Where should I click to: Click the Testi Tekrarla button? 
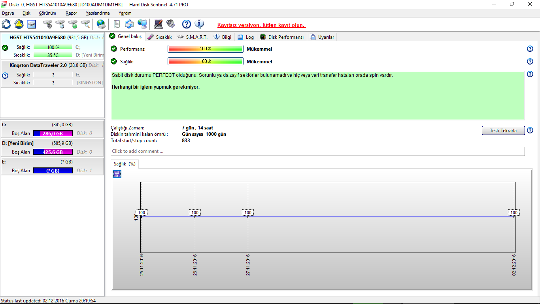[503, 131]
